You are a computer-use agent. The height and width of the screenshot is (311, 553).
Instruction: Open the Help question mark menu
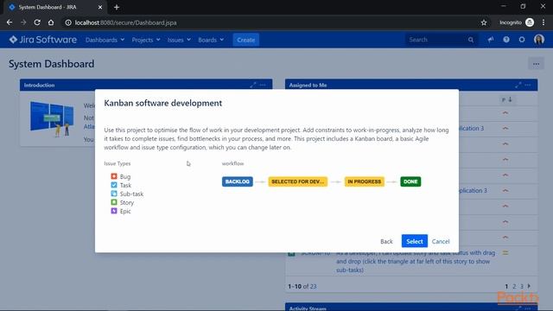pyautogui.click(x=506, y=40)
